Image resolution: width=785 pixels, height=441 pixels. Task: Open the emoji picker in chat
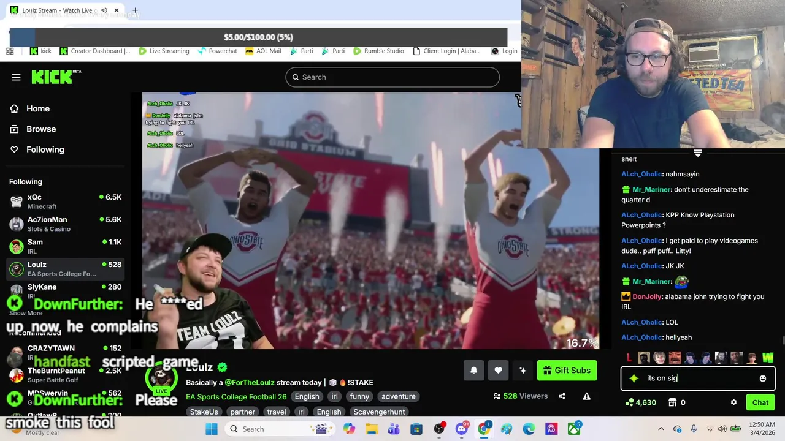(762, 379)
